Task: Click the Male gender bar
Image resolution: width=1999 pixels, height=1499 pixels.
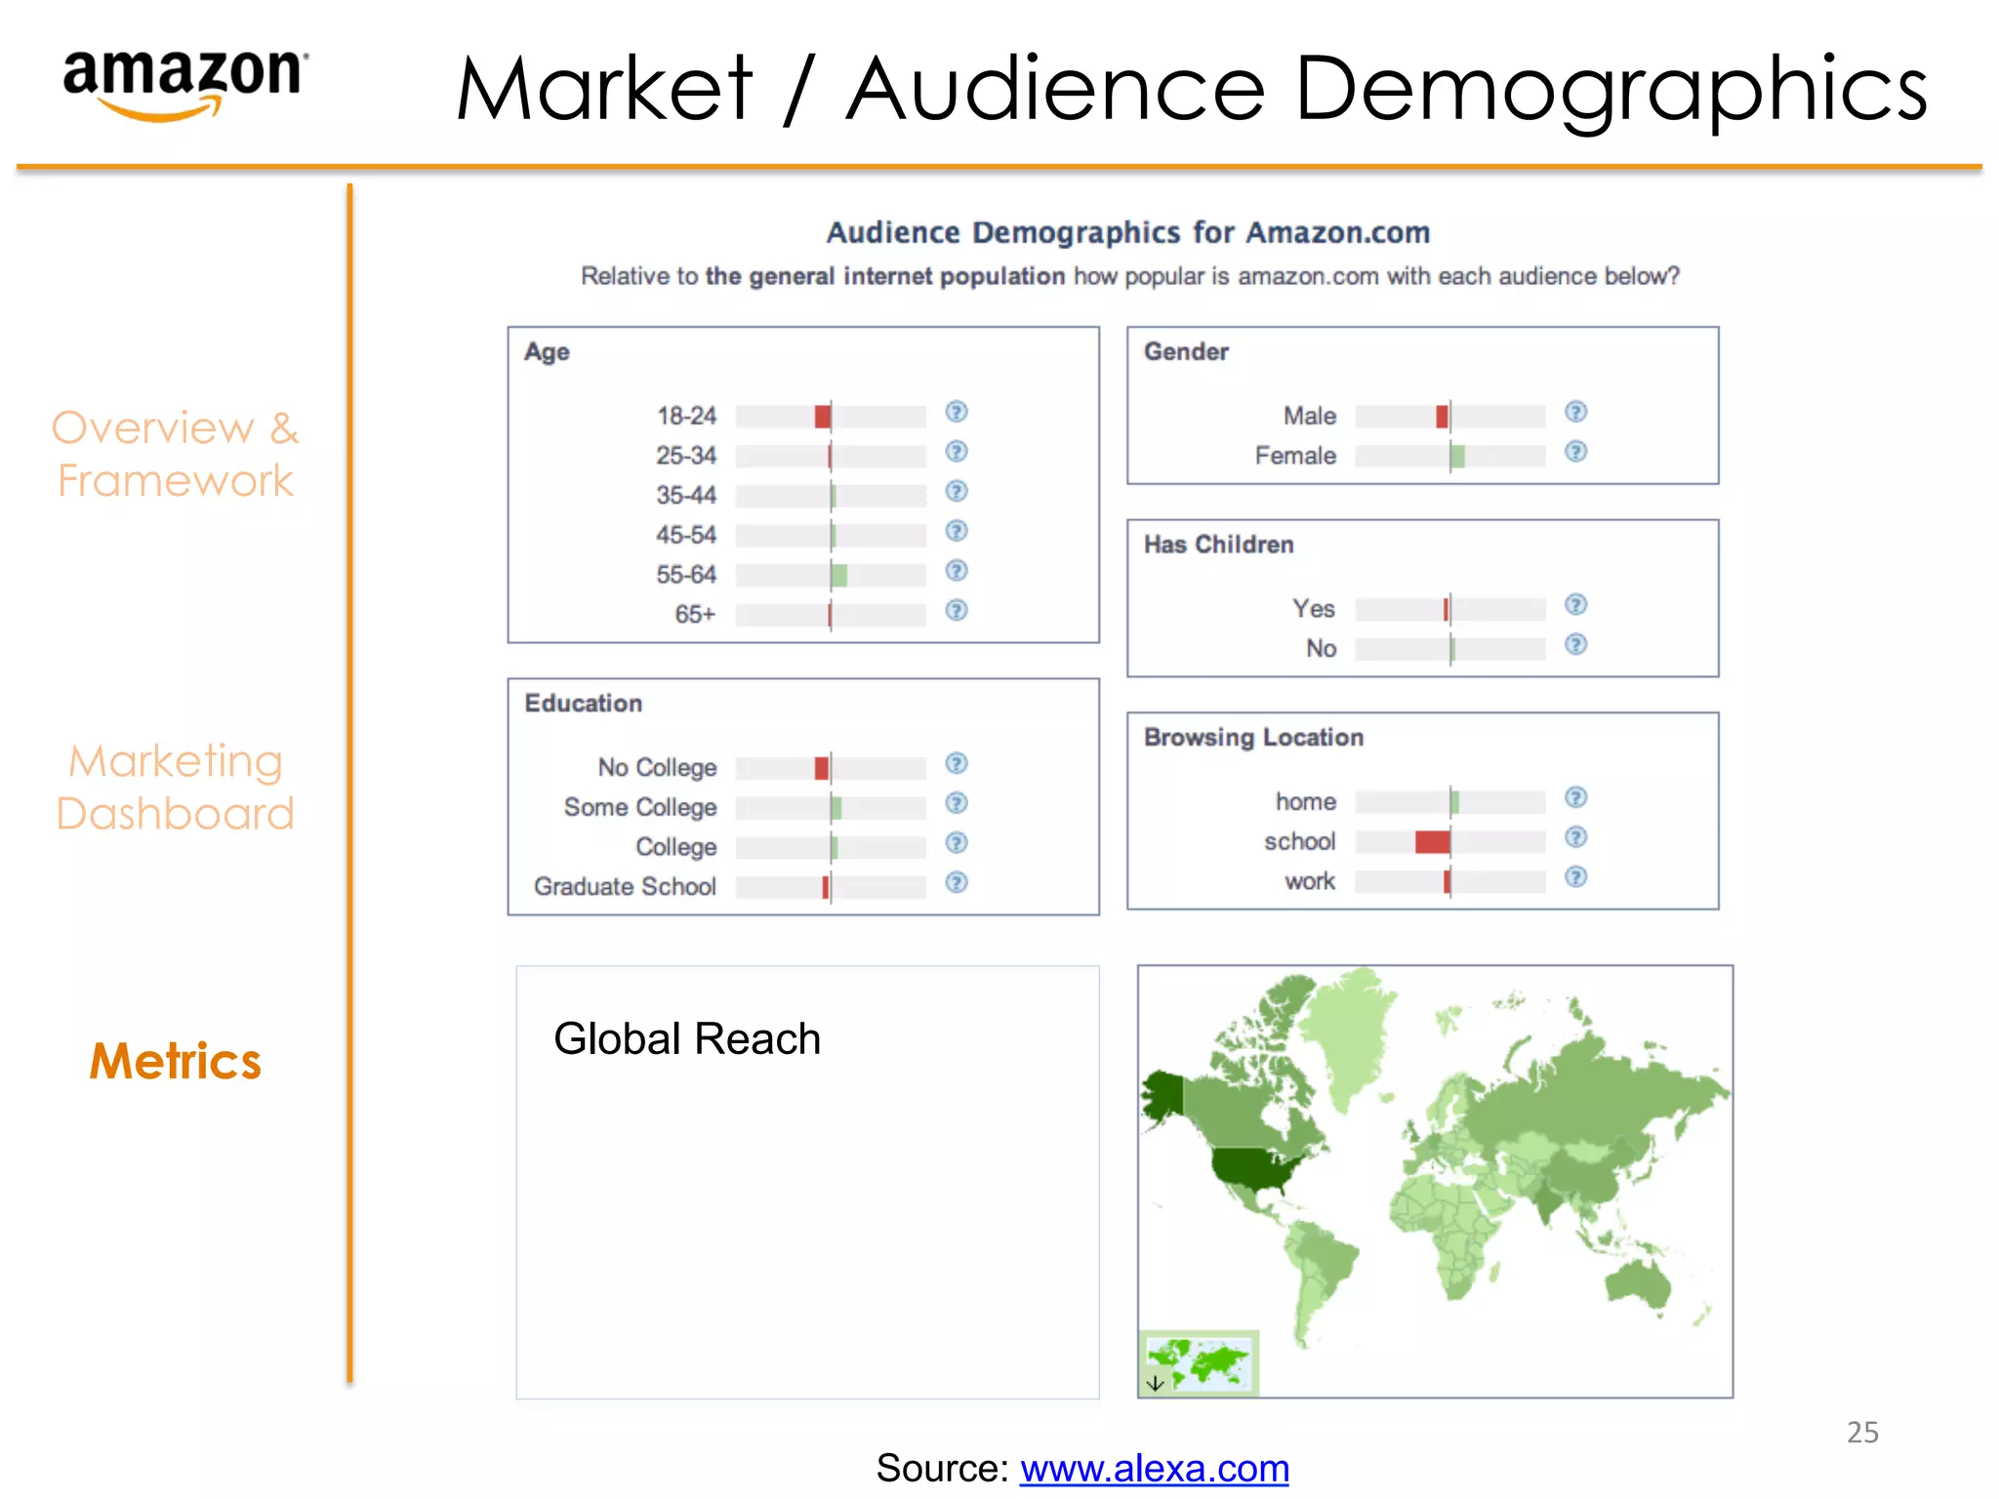Action: point(1450,417)
